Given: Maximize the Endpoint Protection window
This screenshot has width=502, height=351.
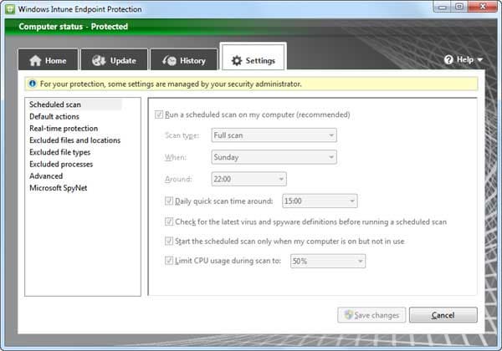Looking at the screenshot, I should coord(459,7).
